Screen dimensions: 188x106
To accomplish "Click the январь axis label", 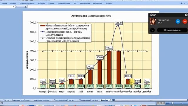I will click(x=43, y=92).
